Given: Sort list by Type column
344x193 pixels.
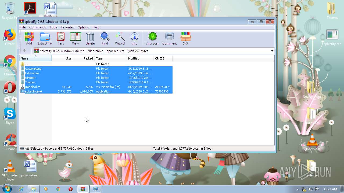Looking at the screenshot, I should tap(110, 58).
